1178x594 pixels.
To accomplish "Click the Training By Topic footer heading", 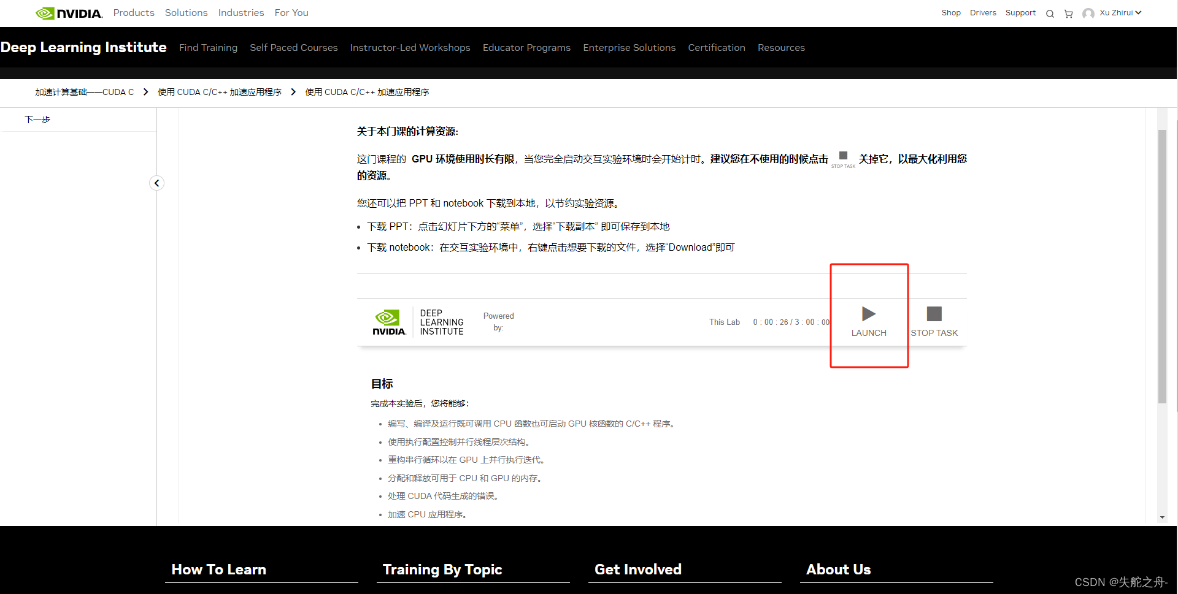I will point(442,569).
